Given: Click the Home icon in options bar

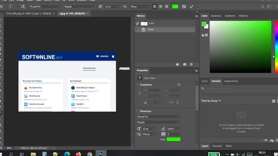Looking at the screenshot, I should click(1, 7).
